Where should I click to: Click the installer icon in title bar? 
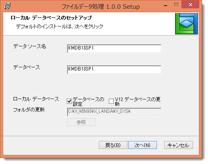7,6
